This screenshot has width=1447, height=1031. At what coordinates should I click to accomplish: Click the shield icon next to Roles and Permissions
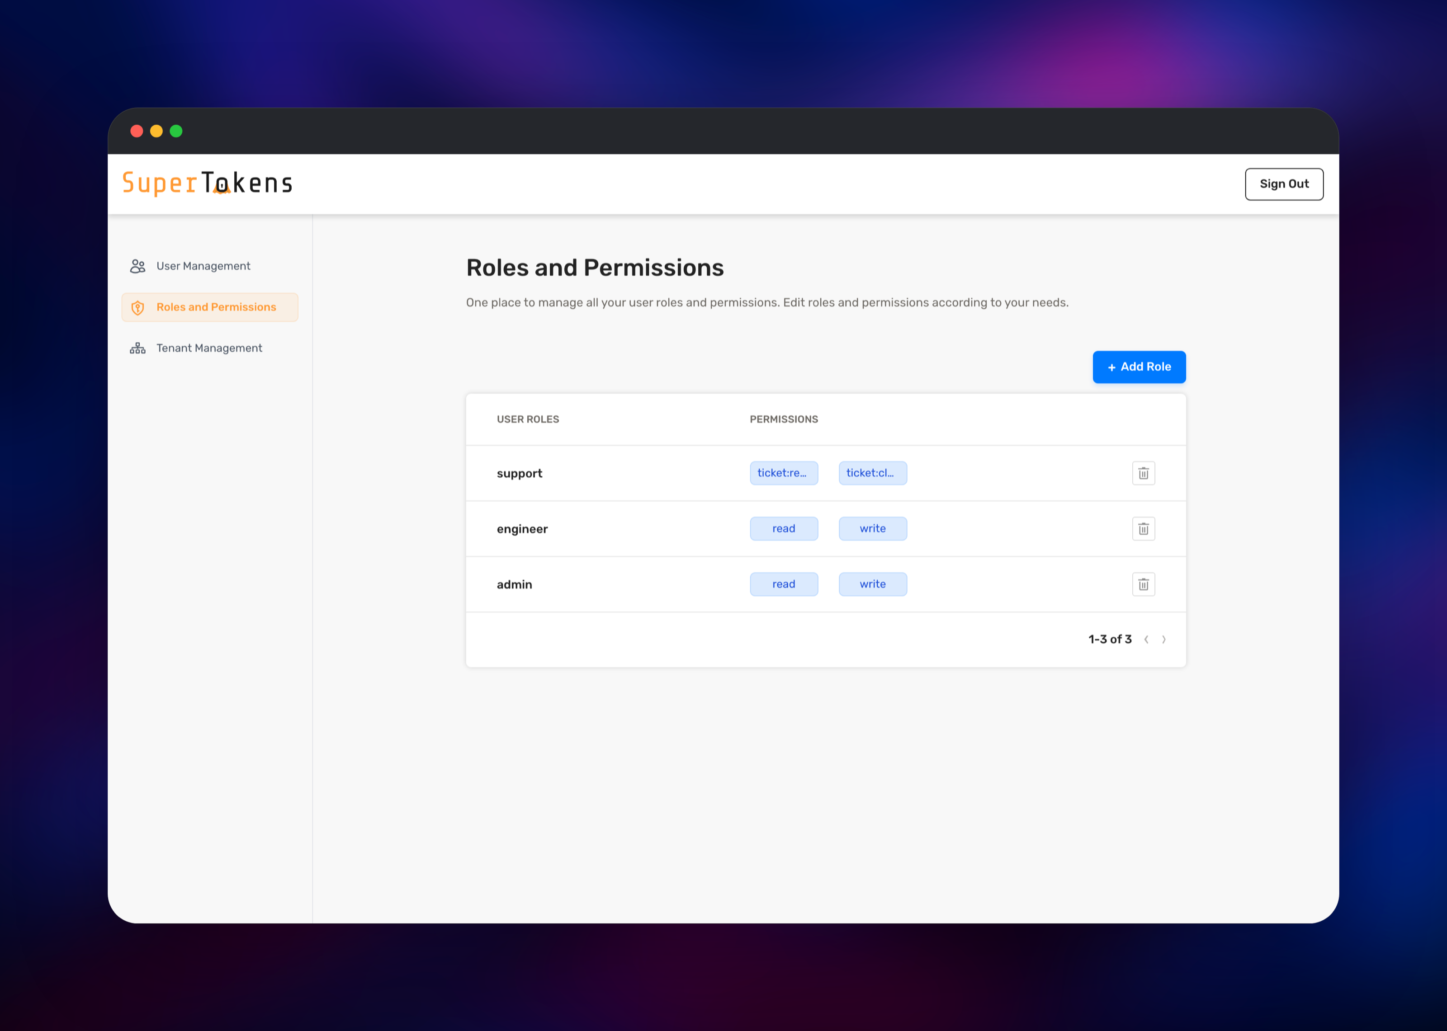(138, 308)
